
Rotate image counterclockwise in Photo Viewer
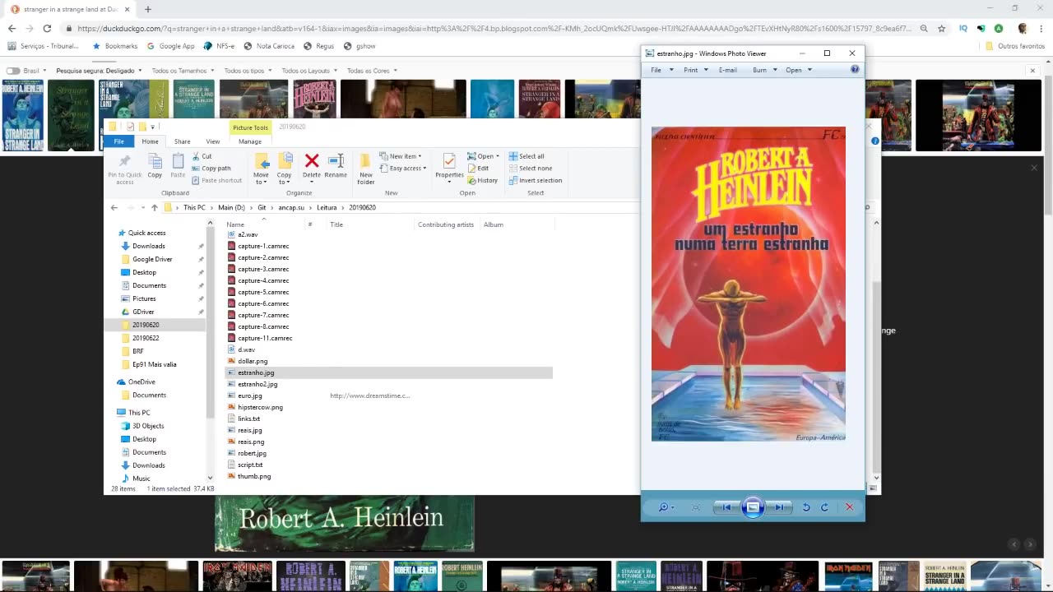806,507
